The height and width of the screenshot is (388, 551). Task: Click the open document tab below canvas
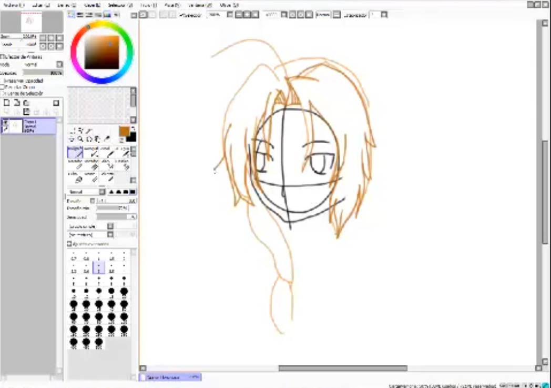pos(171,377)
